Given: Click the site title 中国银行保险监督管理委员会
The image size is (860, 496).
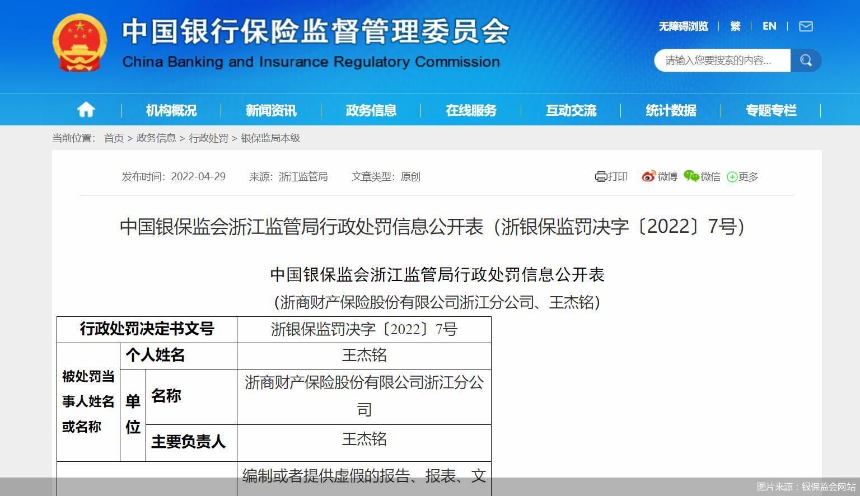Looking at the screenshot, I should [x=315, y=31].
